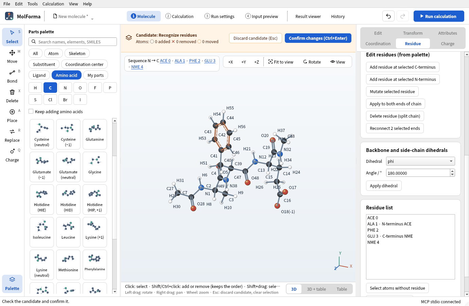Click the PHE 2 sequence link

195,61
